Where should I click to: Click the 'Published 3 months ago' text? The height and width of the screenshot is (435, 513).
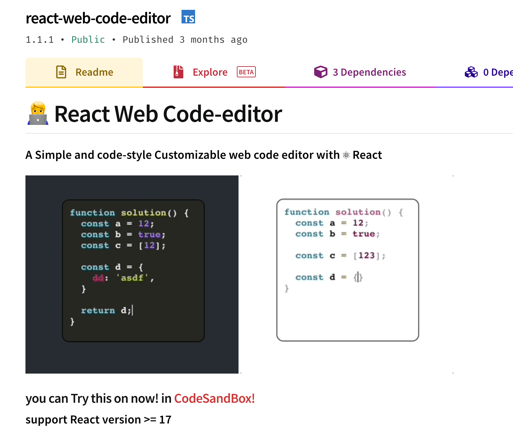(185, 40)
